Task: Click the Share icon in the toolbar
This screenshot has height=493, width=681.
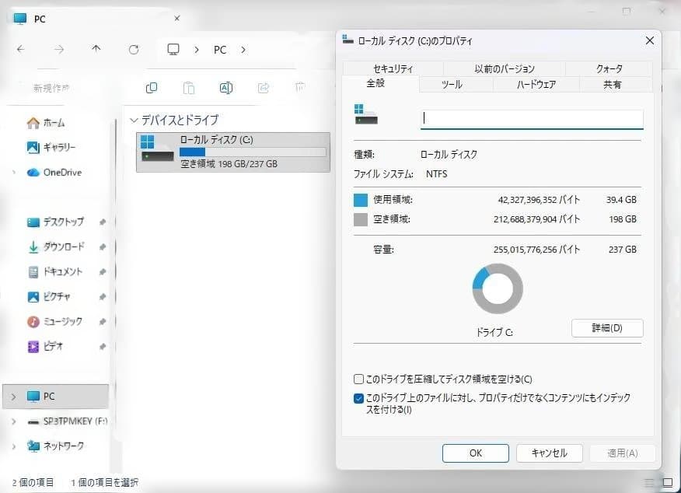Action: 263,88
